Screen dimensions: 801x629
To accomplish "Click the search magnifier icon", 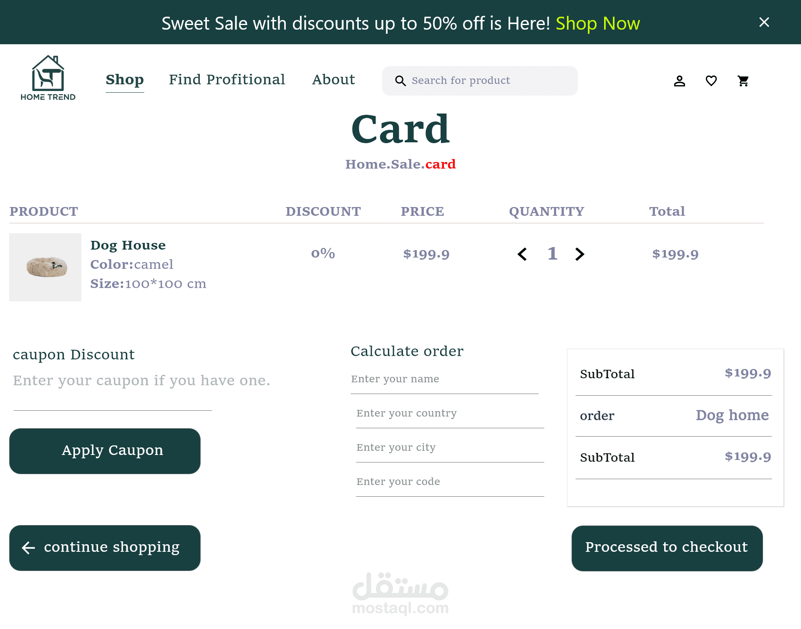I will coord(400,81).
